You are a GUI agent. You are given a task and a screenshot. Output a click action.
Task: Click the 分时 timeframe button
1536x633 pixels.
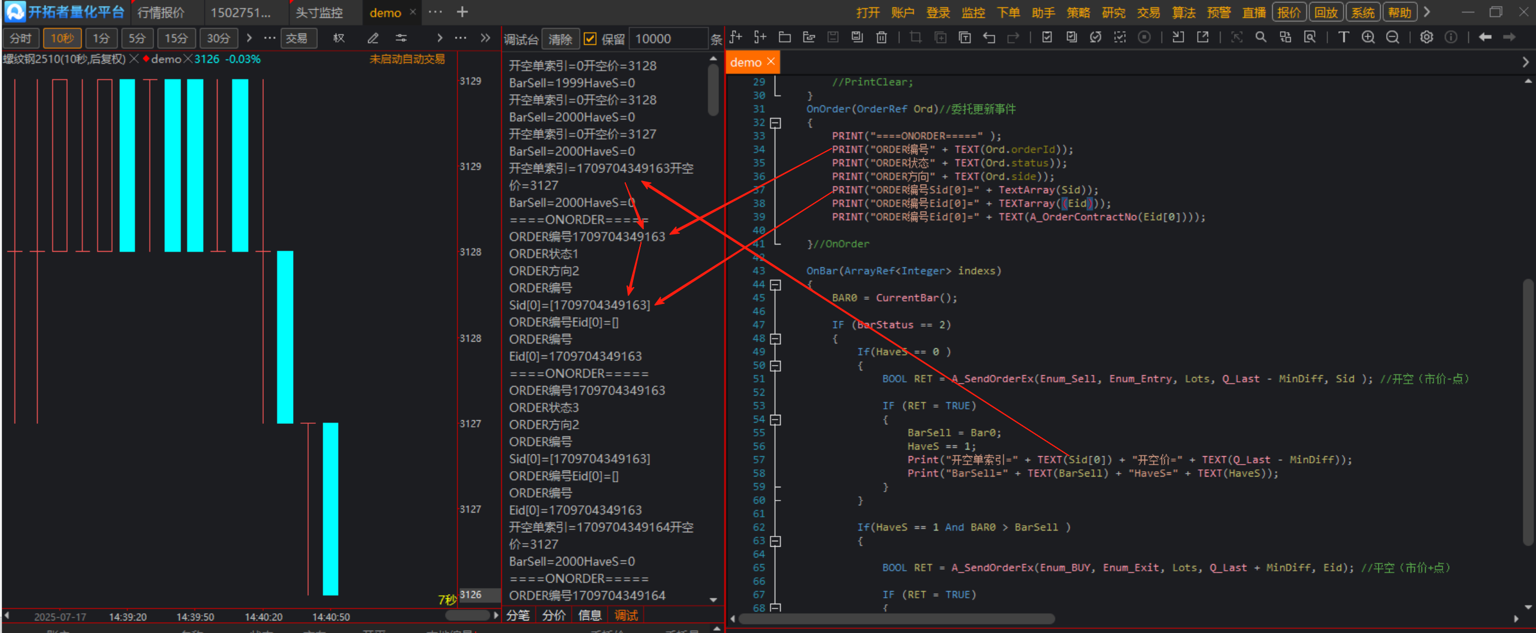pos(21,38)
